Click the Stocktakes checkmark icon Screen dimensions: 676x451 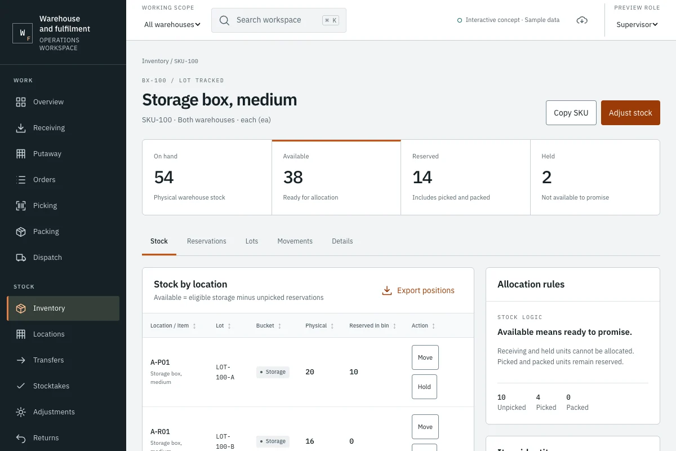21,386
